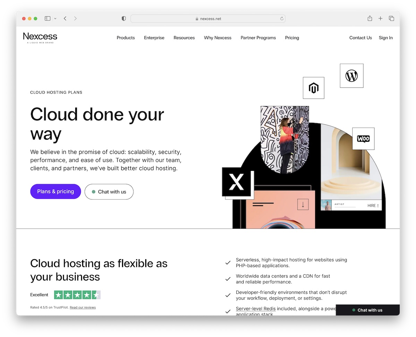The height and width of the screenshot is (337, 416).
Task: Expand the chevron beside the sidebar button
Action: click(55, 18)
